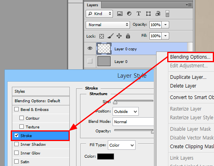The image size is (214, 166).
Task: Hide Layer 0 copy eye icon
Action: coord(90,48)
